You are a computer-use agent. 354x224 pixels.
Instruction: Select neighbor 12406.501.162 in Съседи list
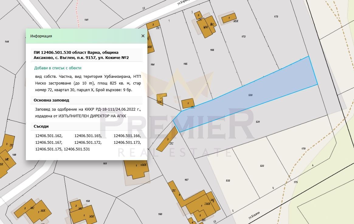49,136
